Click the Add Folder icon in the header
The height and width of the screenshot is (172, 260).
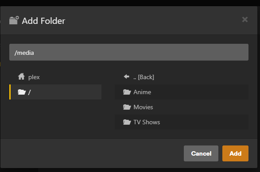pos(14,20)
